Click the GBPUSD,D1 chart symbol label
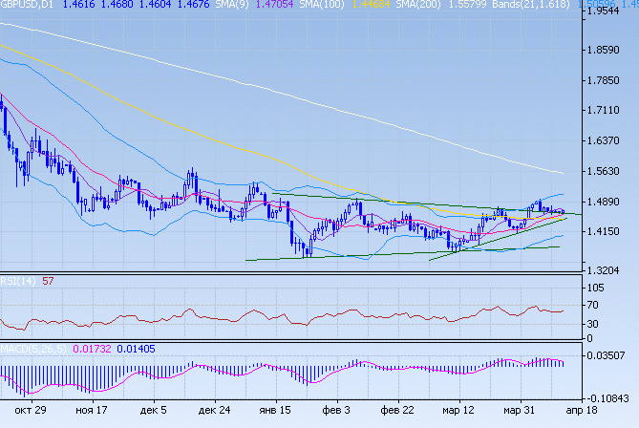 [28, 6]
